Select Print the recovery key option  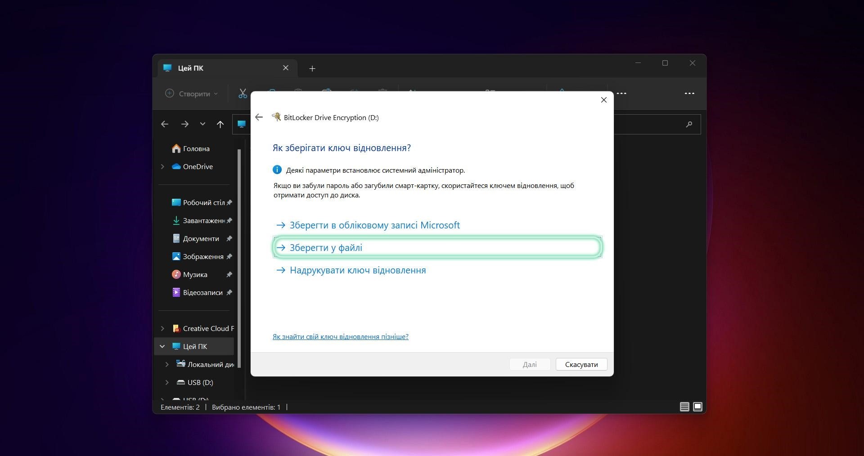coord(357,270)
